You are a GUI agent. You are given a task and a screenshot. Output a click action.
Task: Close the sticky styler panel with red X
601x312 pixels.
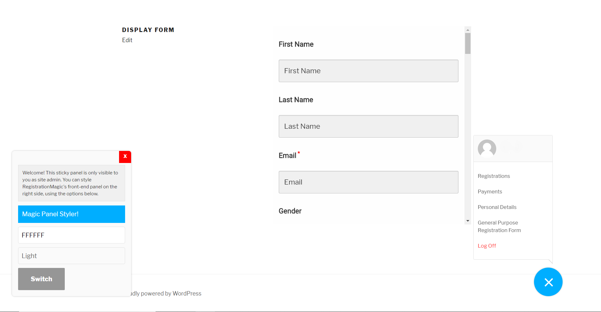(125, 157)
